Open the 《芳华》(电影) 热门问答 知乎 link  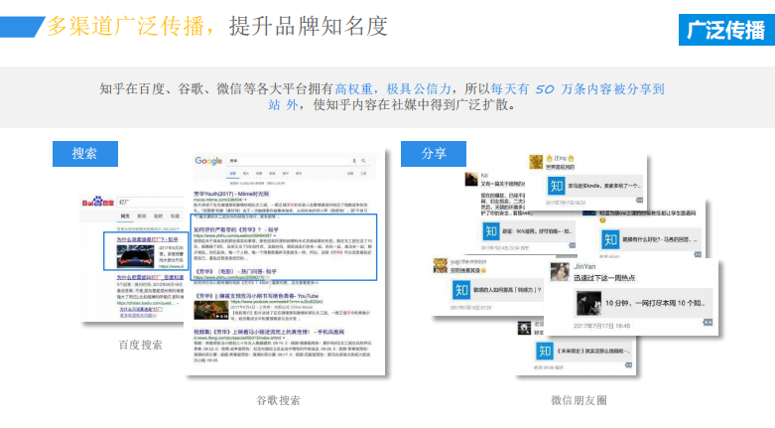[235, 271]
